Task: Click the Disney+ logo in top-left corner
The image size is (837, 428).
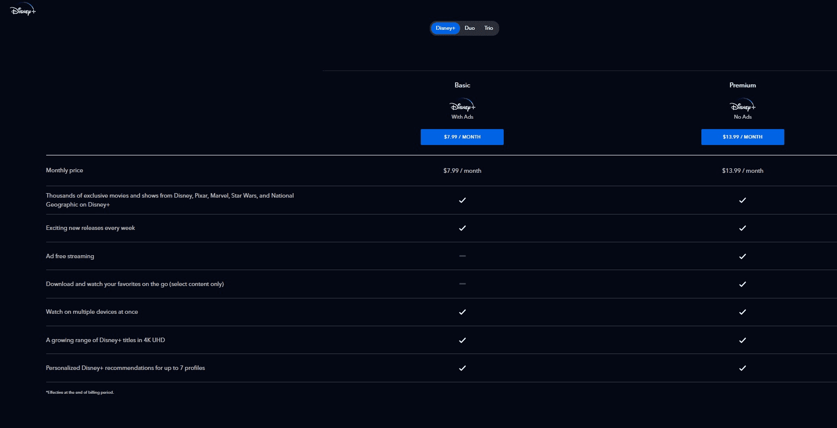Action: (x=23, y=10)
